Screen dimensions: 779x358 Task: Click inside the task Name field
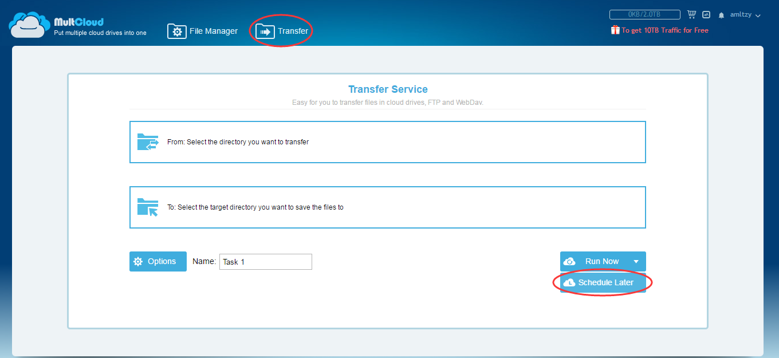point(266,262)
